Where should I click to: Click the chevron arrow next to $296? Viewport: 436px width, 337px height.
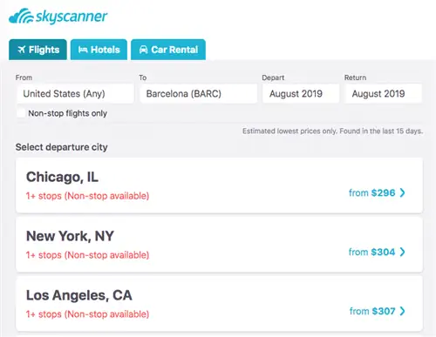[402, 192]
